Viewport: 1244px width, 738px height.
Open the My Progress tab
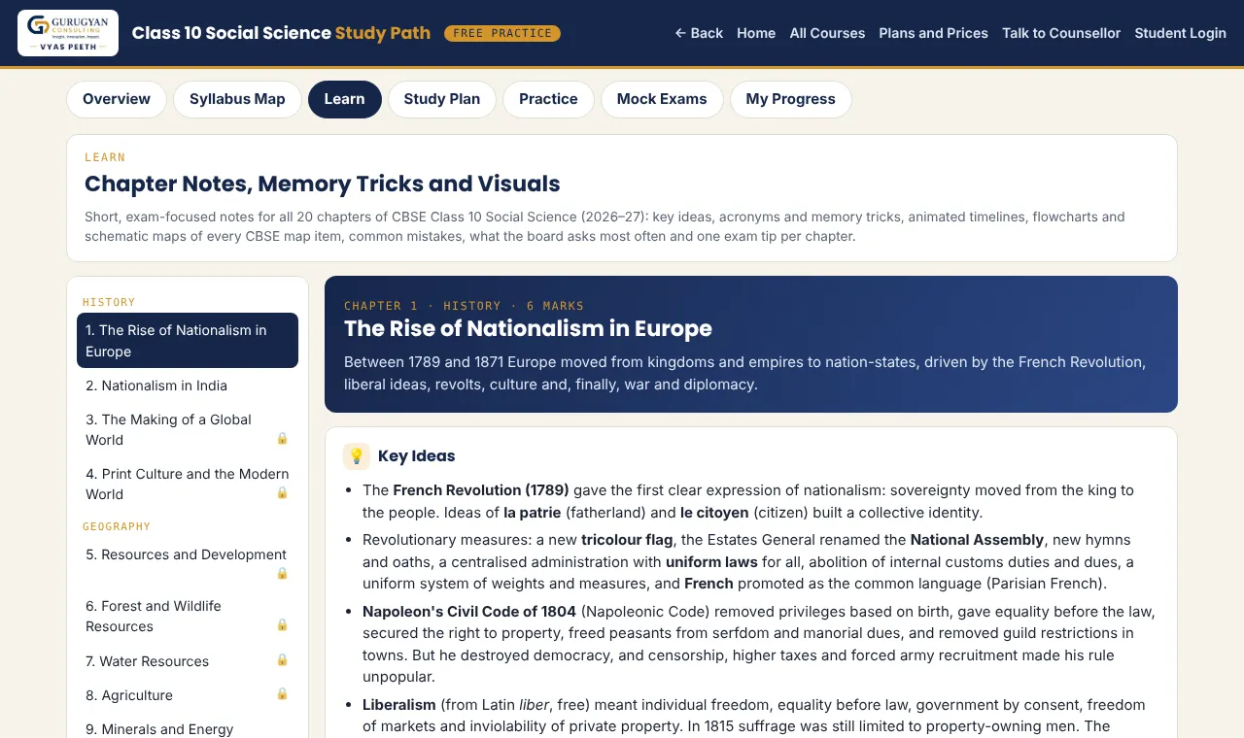790,99
